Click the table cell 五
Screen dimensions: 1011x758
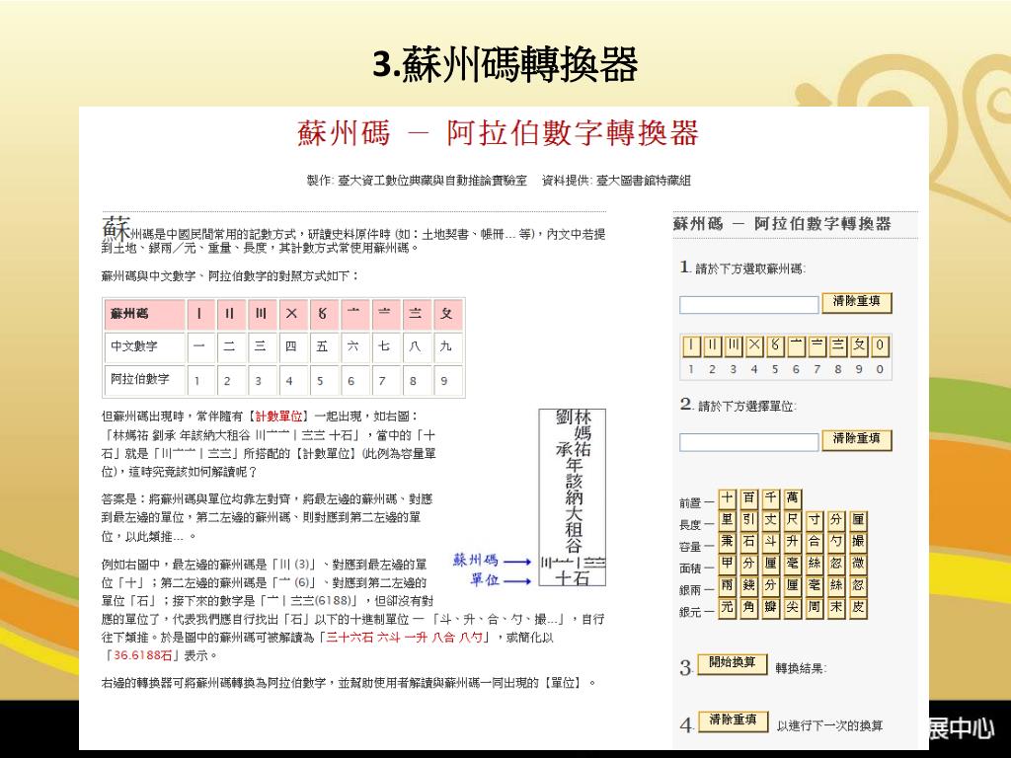[x=323, y=346]
